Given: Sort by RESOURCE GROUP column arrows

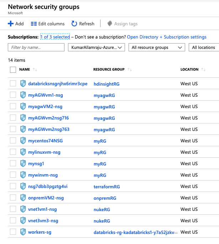Looking at the screenshot, I should point(130,70).
